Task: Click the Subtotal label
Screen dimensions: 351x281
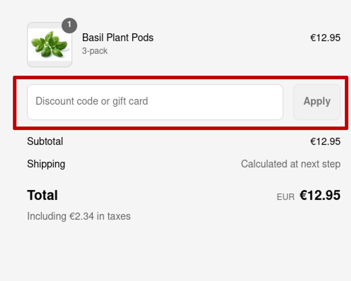Action: 45,141
